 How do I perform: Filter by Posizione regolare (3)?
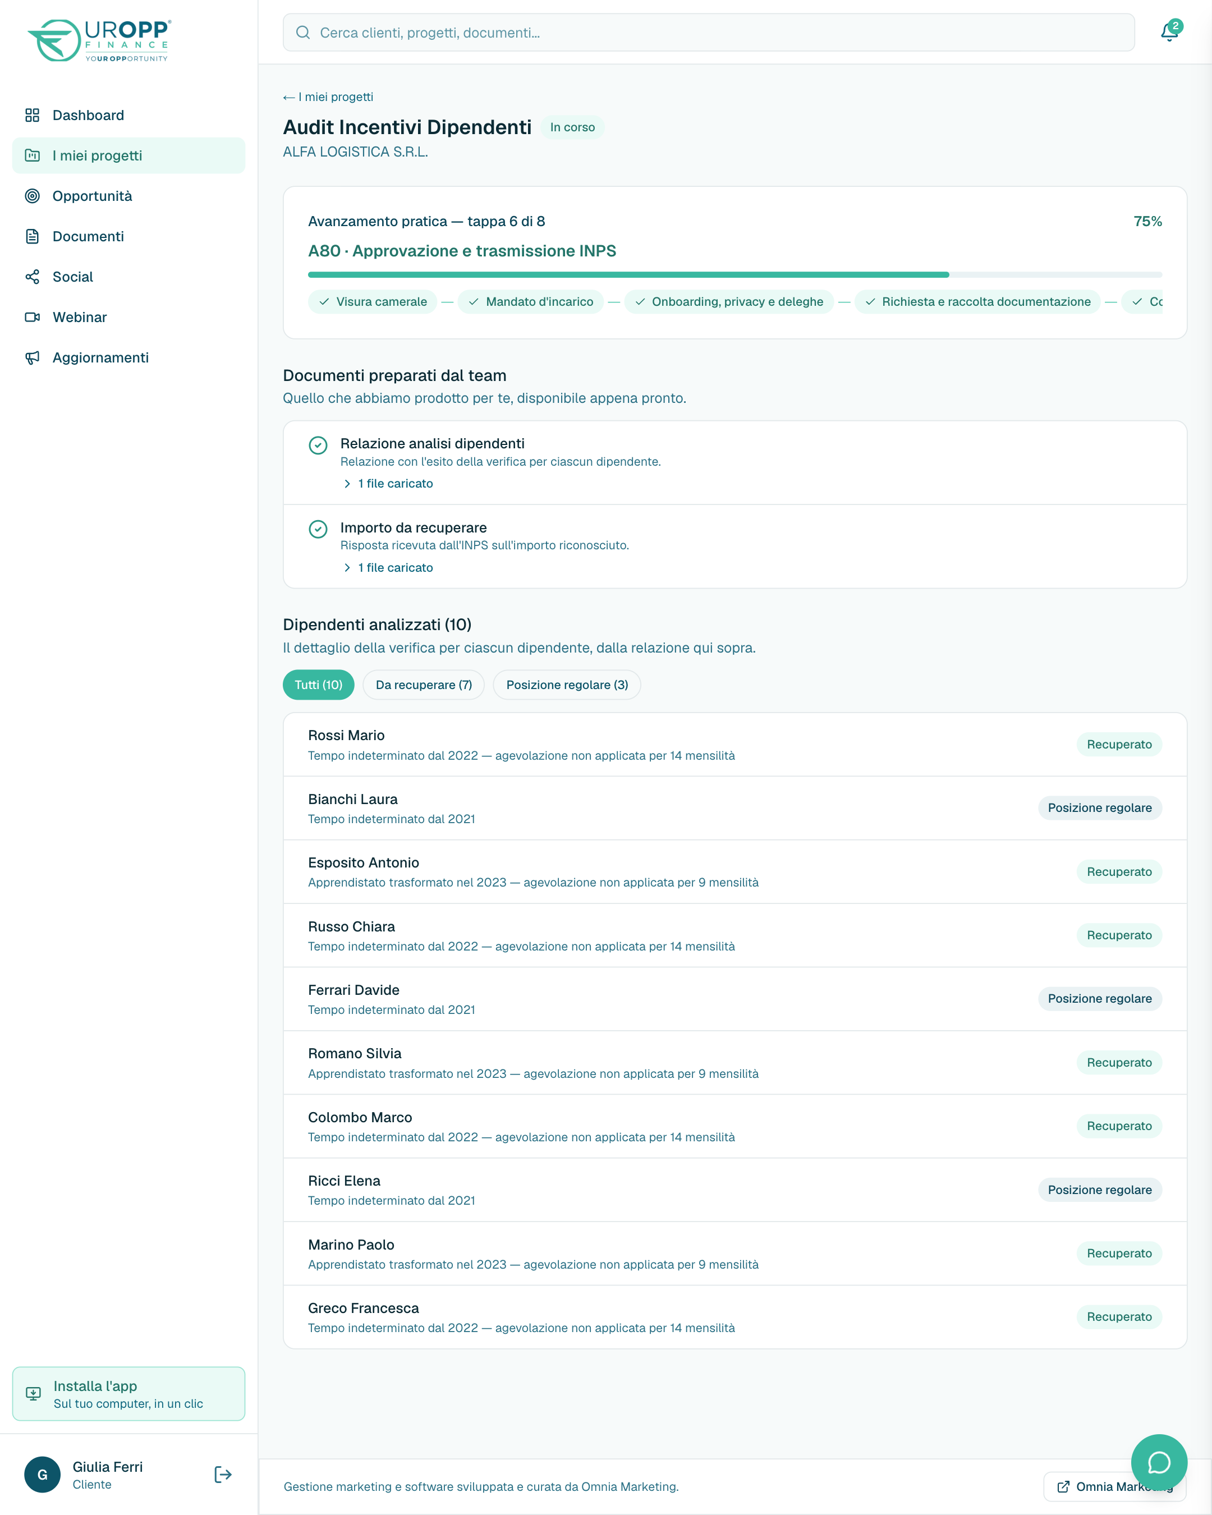coord(567,685)
